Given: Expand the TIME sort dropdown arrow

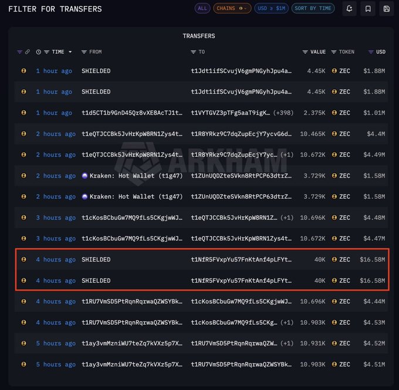Looking at the screenshot, I should pos(70,52).
